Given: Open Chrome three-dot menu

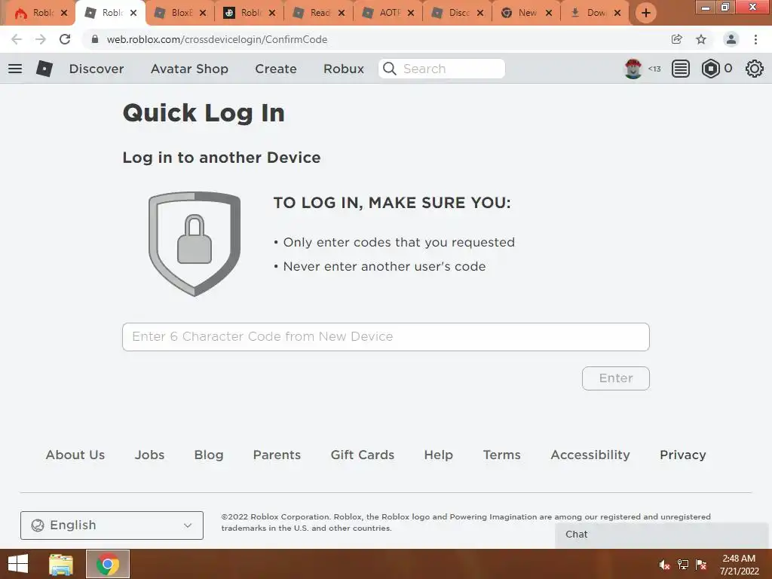Looking at the screenshot, I should tap(755, 39).
